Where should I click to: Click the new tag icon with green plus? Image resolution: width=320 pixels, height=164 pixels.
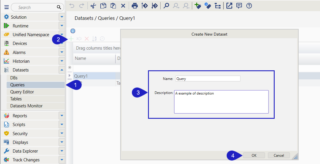(198, 6)
